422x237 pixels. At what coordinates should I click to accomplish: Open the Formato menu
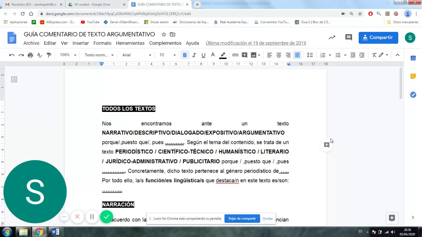coord(102,43)
